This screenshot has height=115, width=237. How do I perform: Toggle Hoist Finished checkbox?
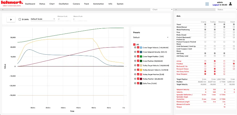[x=234, y=64]
